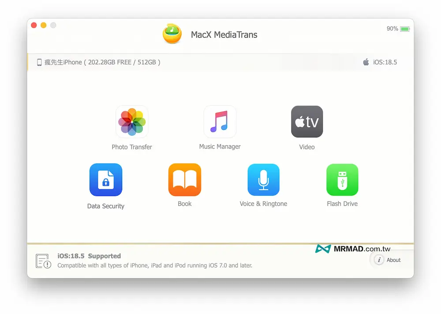Click the Data Security lock-file icon
This screenshot has width=441, height=314.
pos(106,180)
